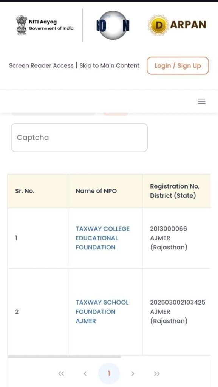Viewport: 218px width, 387px height.
Task: Click Skip to Main Content link
Action: [x=110, y=66]
